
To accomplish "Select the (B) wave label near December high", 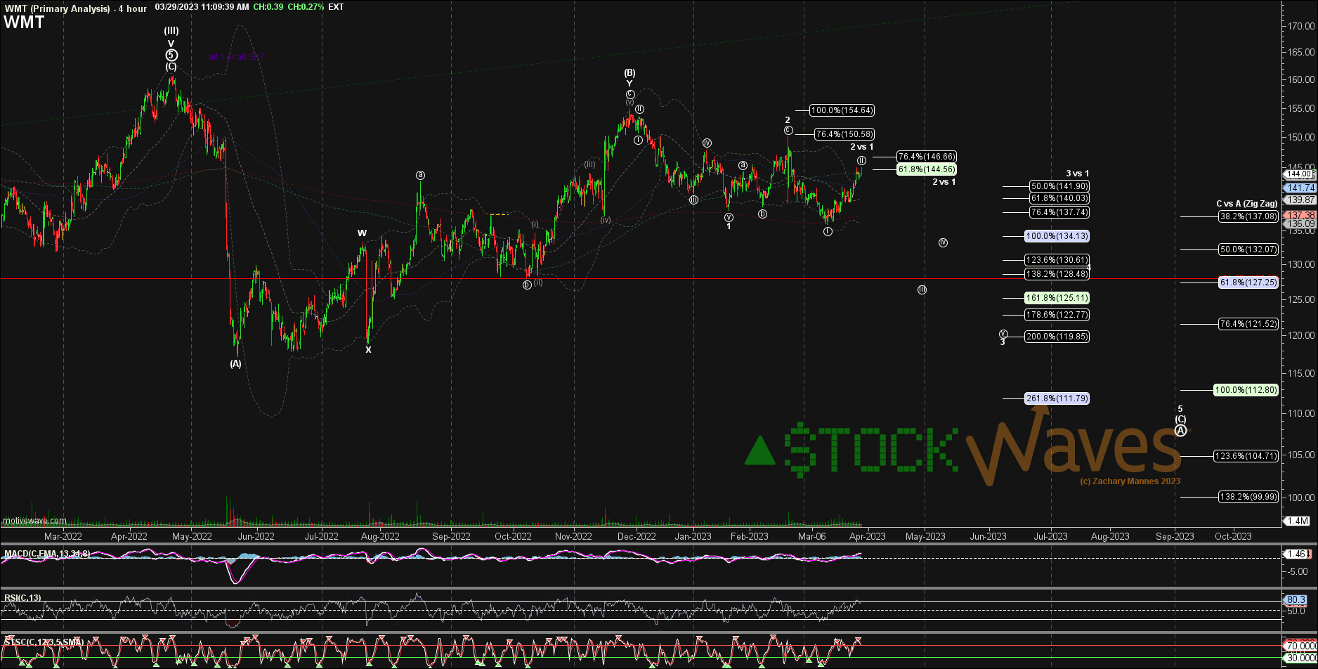I will [630, 72].
